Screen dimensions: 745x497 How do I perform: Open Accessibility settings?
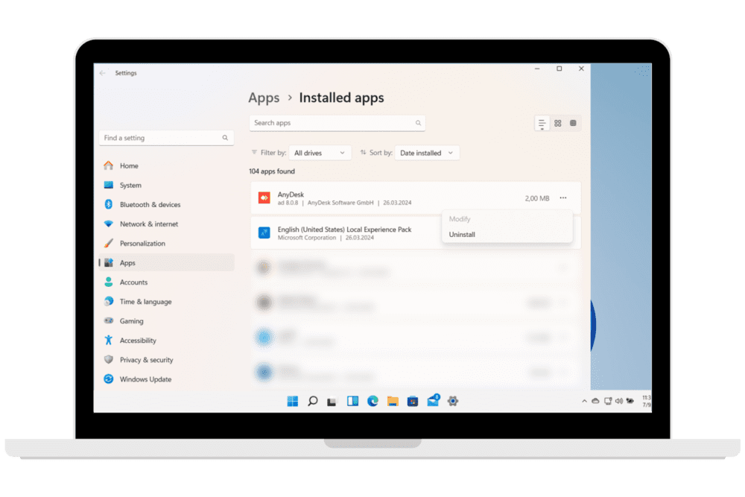click(x=166, y=341)
